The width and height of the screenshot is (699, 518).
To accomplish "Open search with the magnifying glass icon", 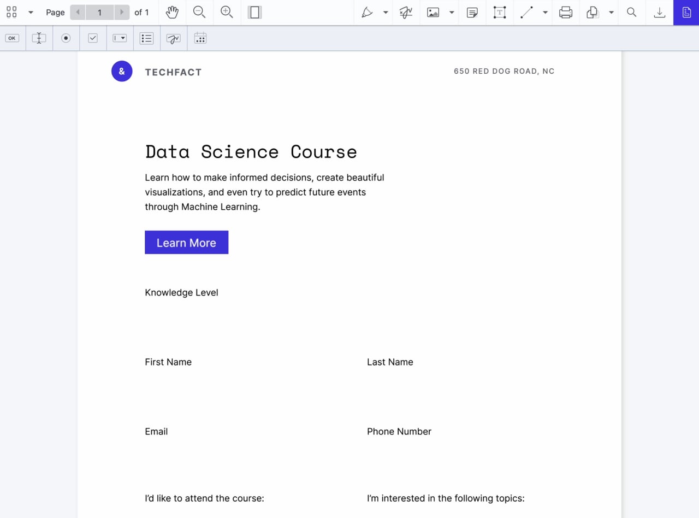I will point(632,12).
